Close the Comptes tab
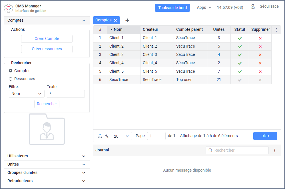 [115, 20]
